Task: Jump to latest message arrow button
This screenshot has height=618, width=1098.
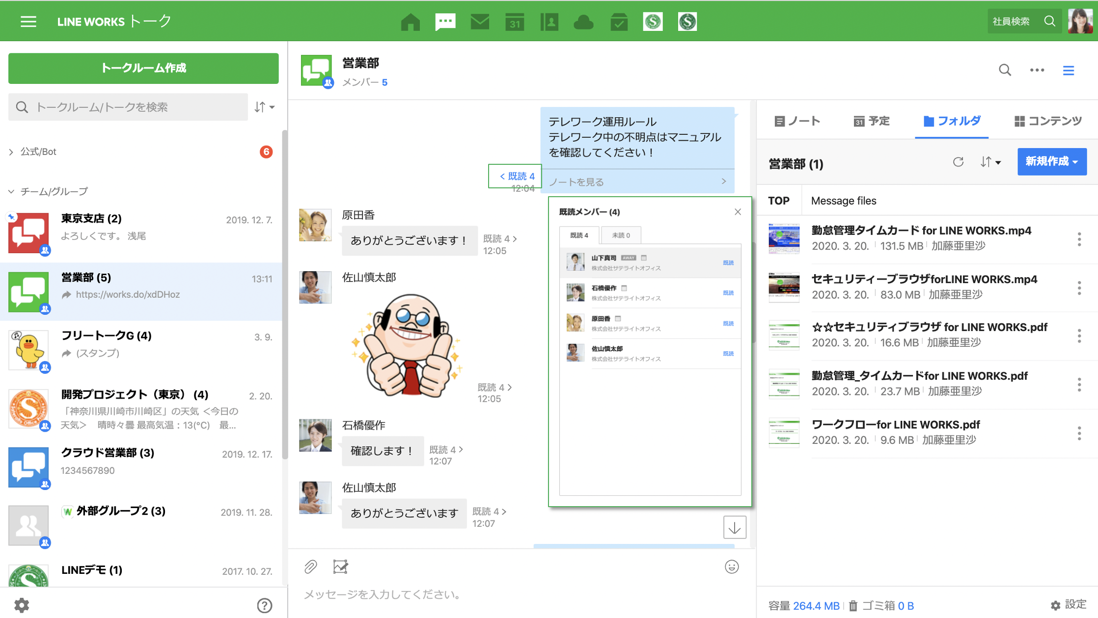Action: 735,527
